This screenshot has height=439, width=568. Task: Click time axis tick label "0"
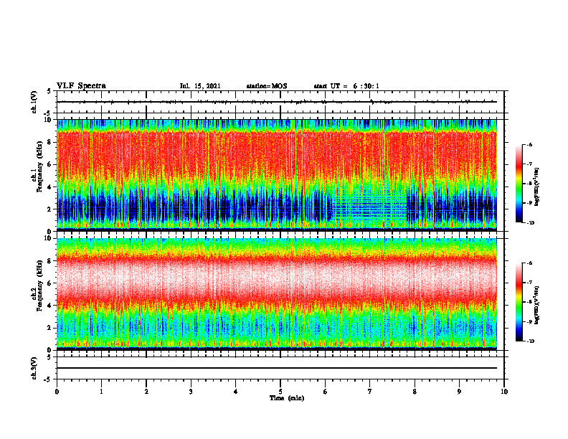[57, 392]
